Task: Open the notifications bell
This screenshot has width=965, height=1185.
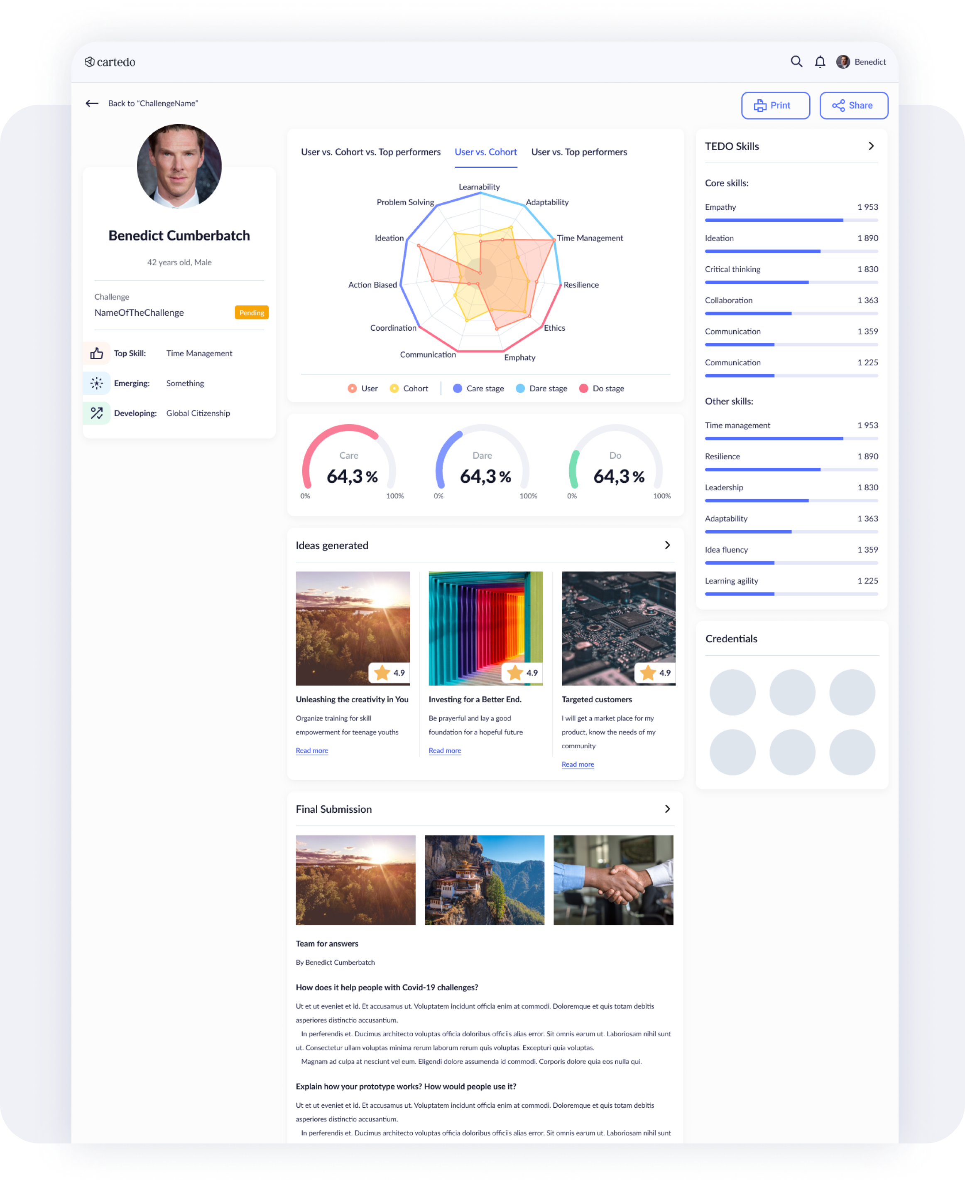Action: [x=820, y=62]
